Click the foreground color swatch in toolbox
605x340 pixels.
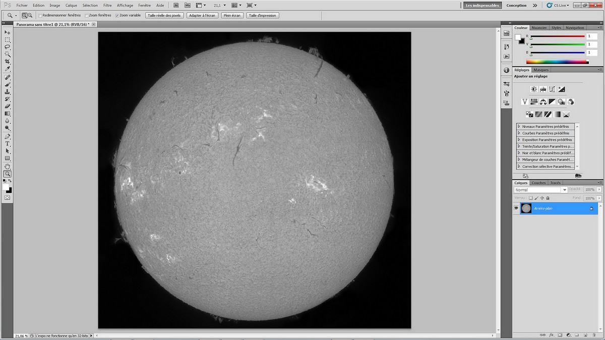coord(6,187)
